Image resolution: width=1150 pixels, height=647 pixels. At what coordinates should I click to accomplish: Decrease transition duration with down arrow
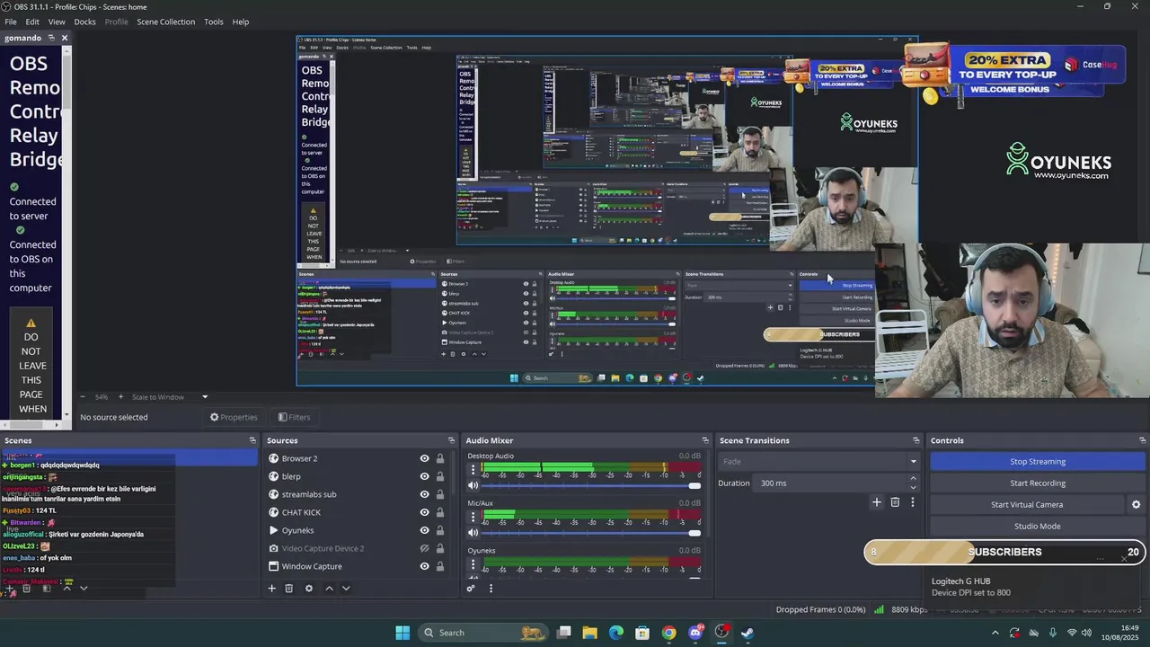(x=913, y=488)
